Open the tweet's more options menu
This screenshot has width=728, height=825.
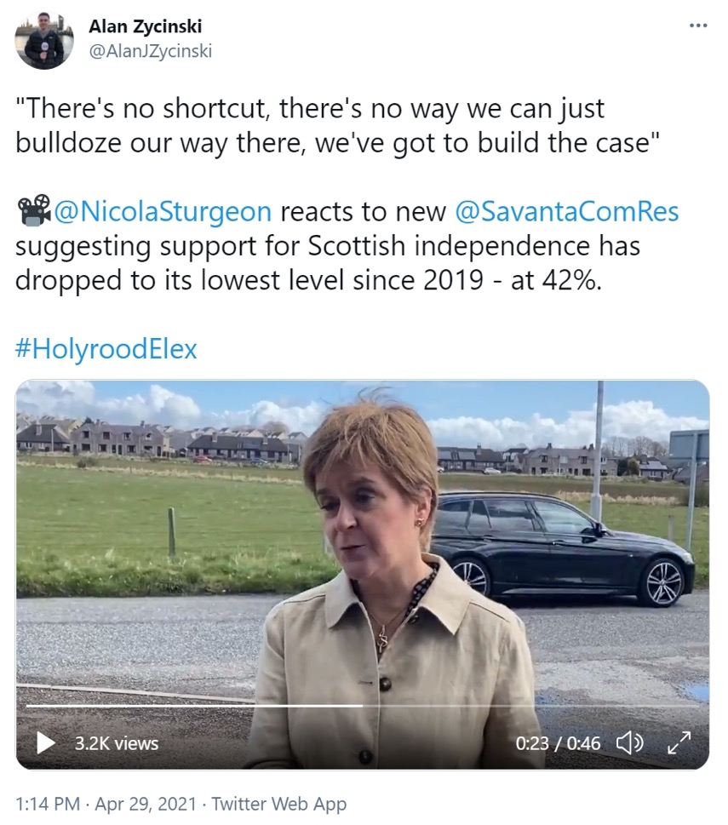click(x=698, y=26)
